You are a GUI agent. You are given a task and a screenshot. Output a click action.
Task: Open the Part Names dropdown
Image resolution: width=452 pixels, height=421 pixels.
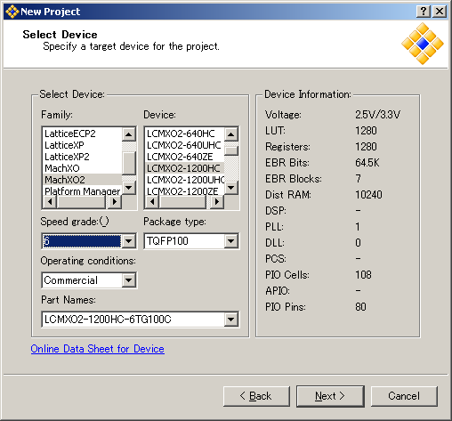(231, 320)
